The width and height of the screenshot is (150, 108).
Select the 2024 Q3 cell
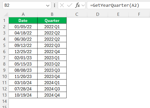point(52,89)
